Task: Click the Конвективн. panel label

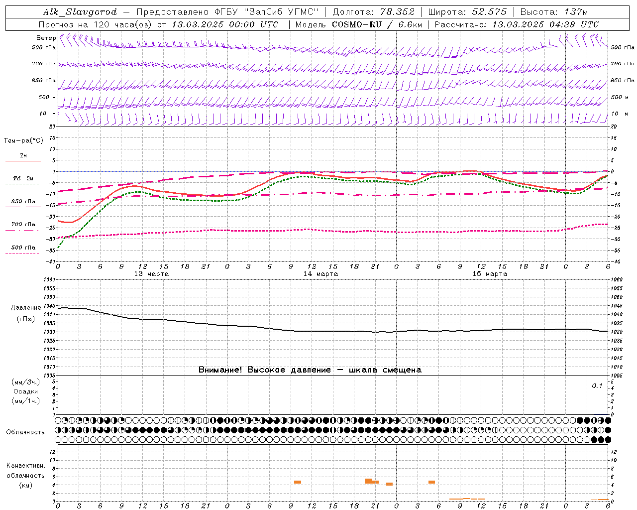Action: click(26, 466)
